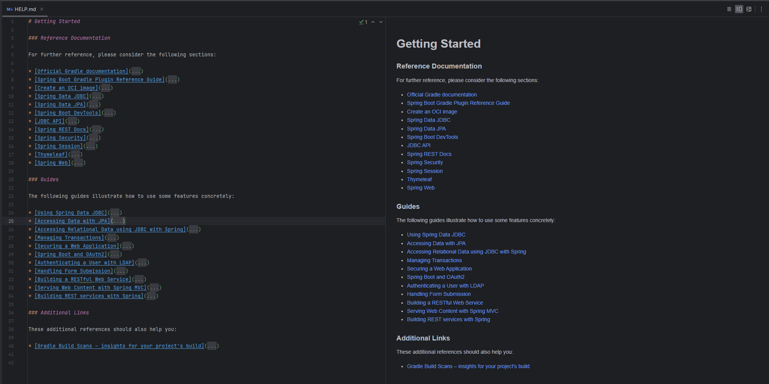Go to the next highlighted problem arrow
The width and height of the screenshot is (769, 384).
pos(381,22)
